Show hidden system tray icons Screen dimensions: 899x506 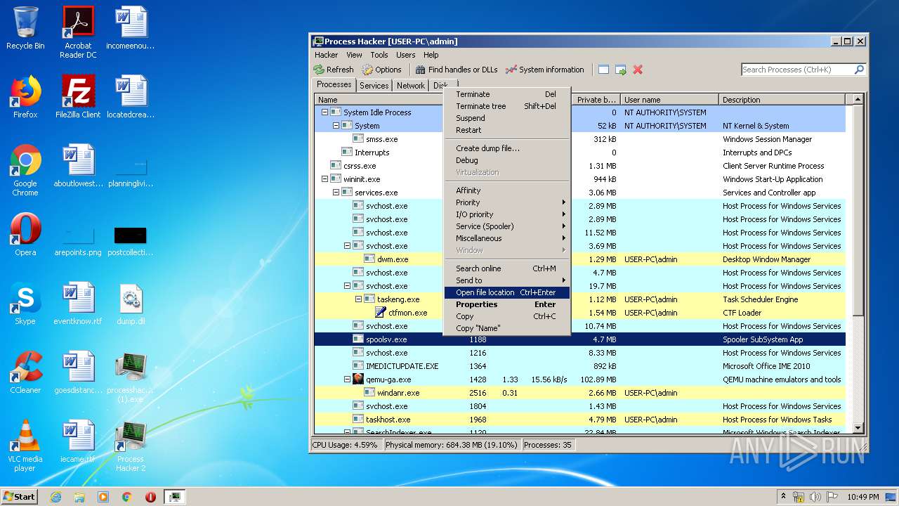point(783,496)
